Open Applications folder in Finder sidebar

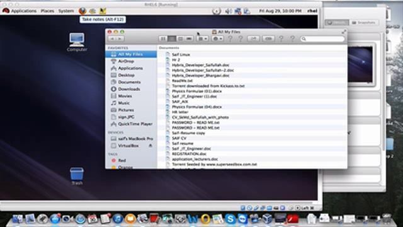[131, 68]
